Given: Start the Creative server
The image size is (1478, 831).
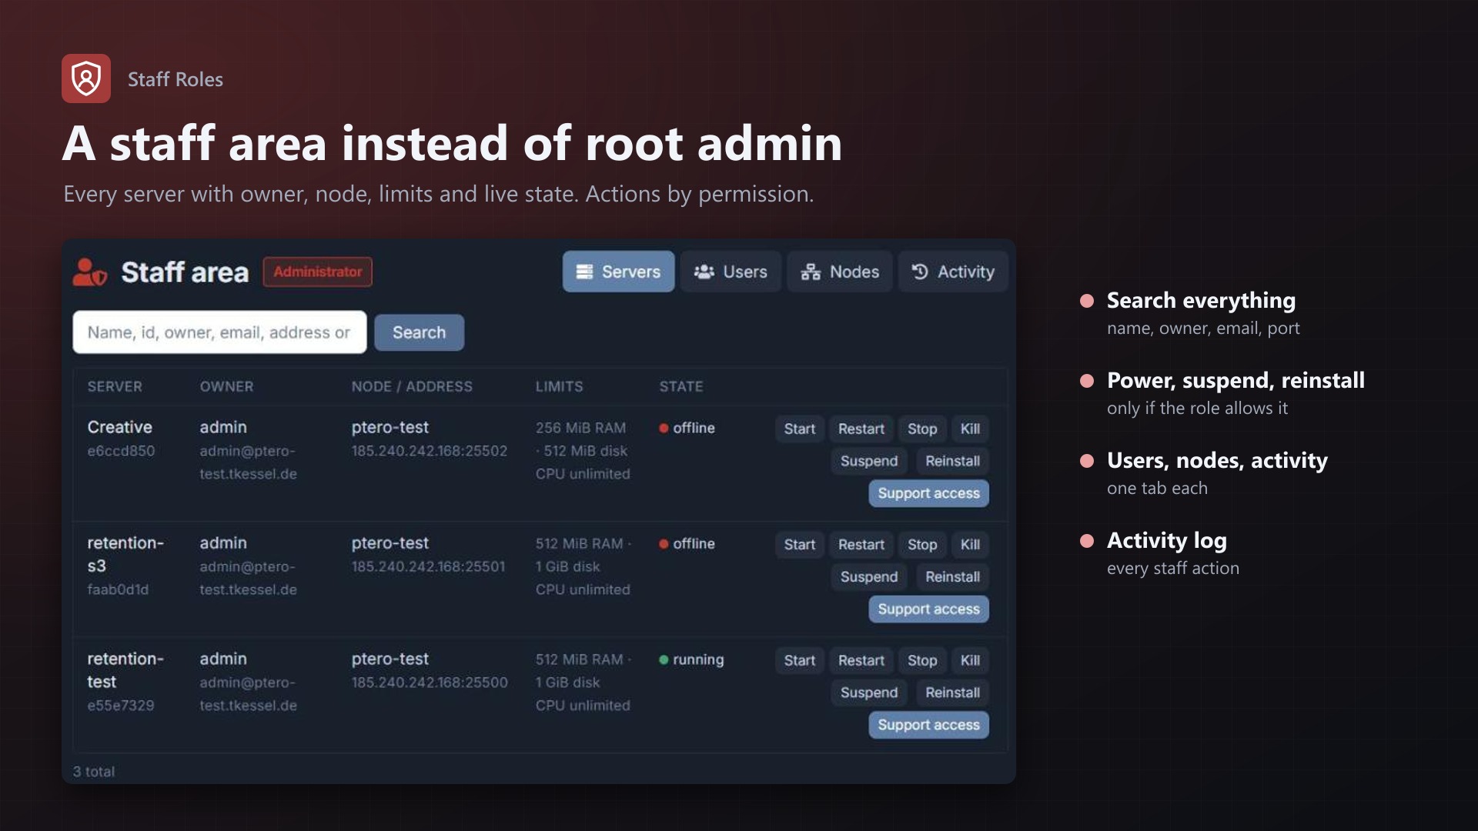Looking at the screenshot, I should [800, 429].
